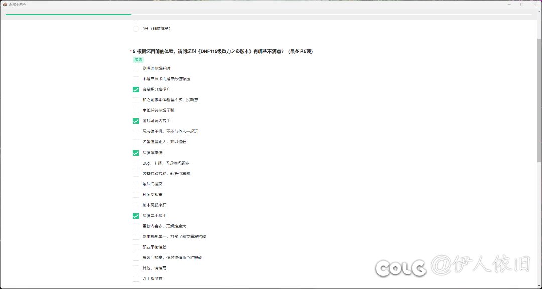The height and width of the screenshot is (289, 542).
Task: Check the 组队门槛高 checkbox
Action: 136,184
